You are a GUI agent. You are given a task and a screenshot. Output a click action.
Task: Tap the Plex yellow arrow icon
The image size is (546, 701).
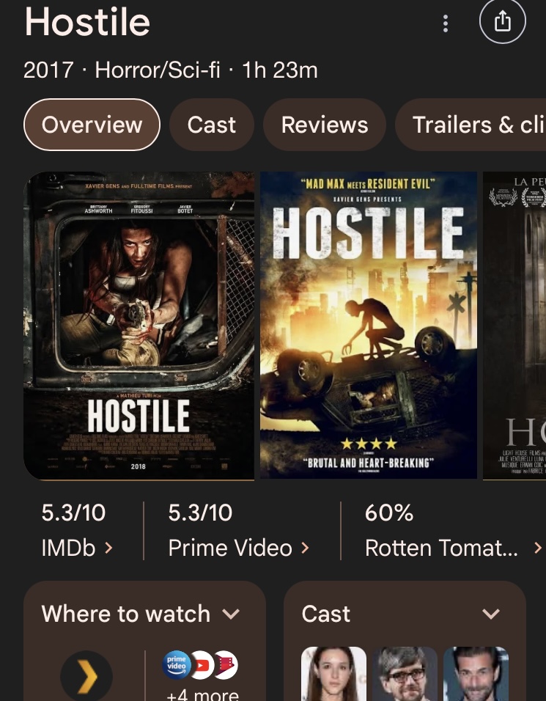[x=86, y=676]
